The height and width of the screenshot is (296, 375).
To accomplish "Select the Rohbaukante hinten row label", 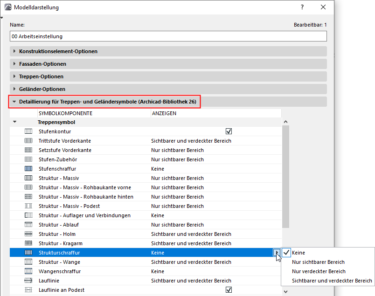I will pos(86,197).
